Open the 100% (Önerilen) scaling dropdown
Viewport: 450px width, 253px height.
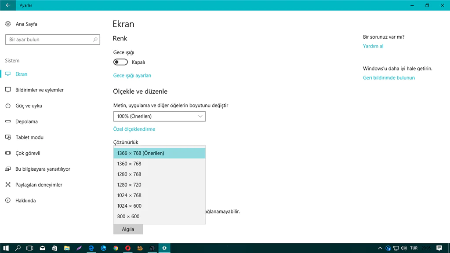[x=159, y=116]
